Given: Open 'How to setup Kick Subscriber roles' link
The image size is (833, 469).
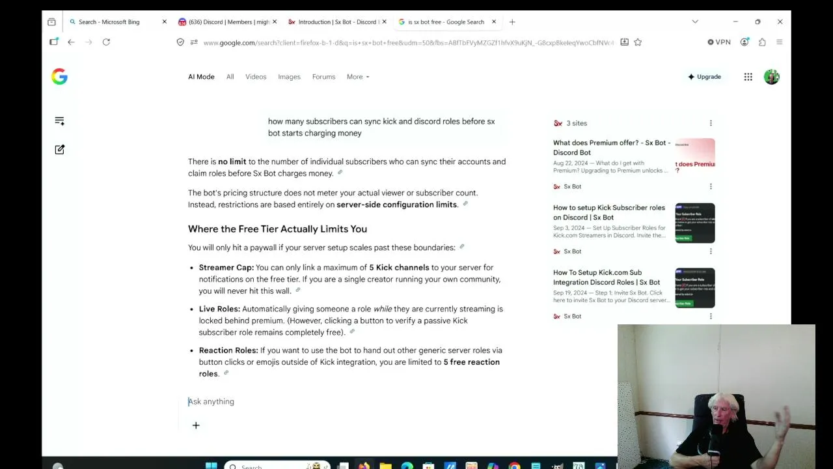Looking at the screenshot, I should coord(609,212).
